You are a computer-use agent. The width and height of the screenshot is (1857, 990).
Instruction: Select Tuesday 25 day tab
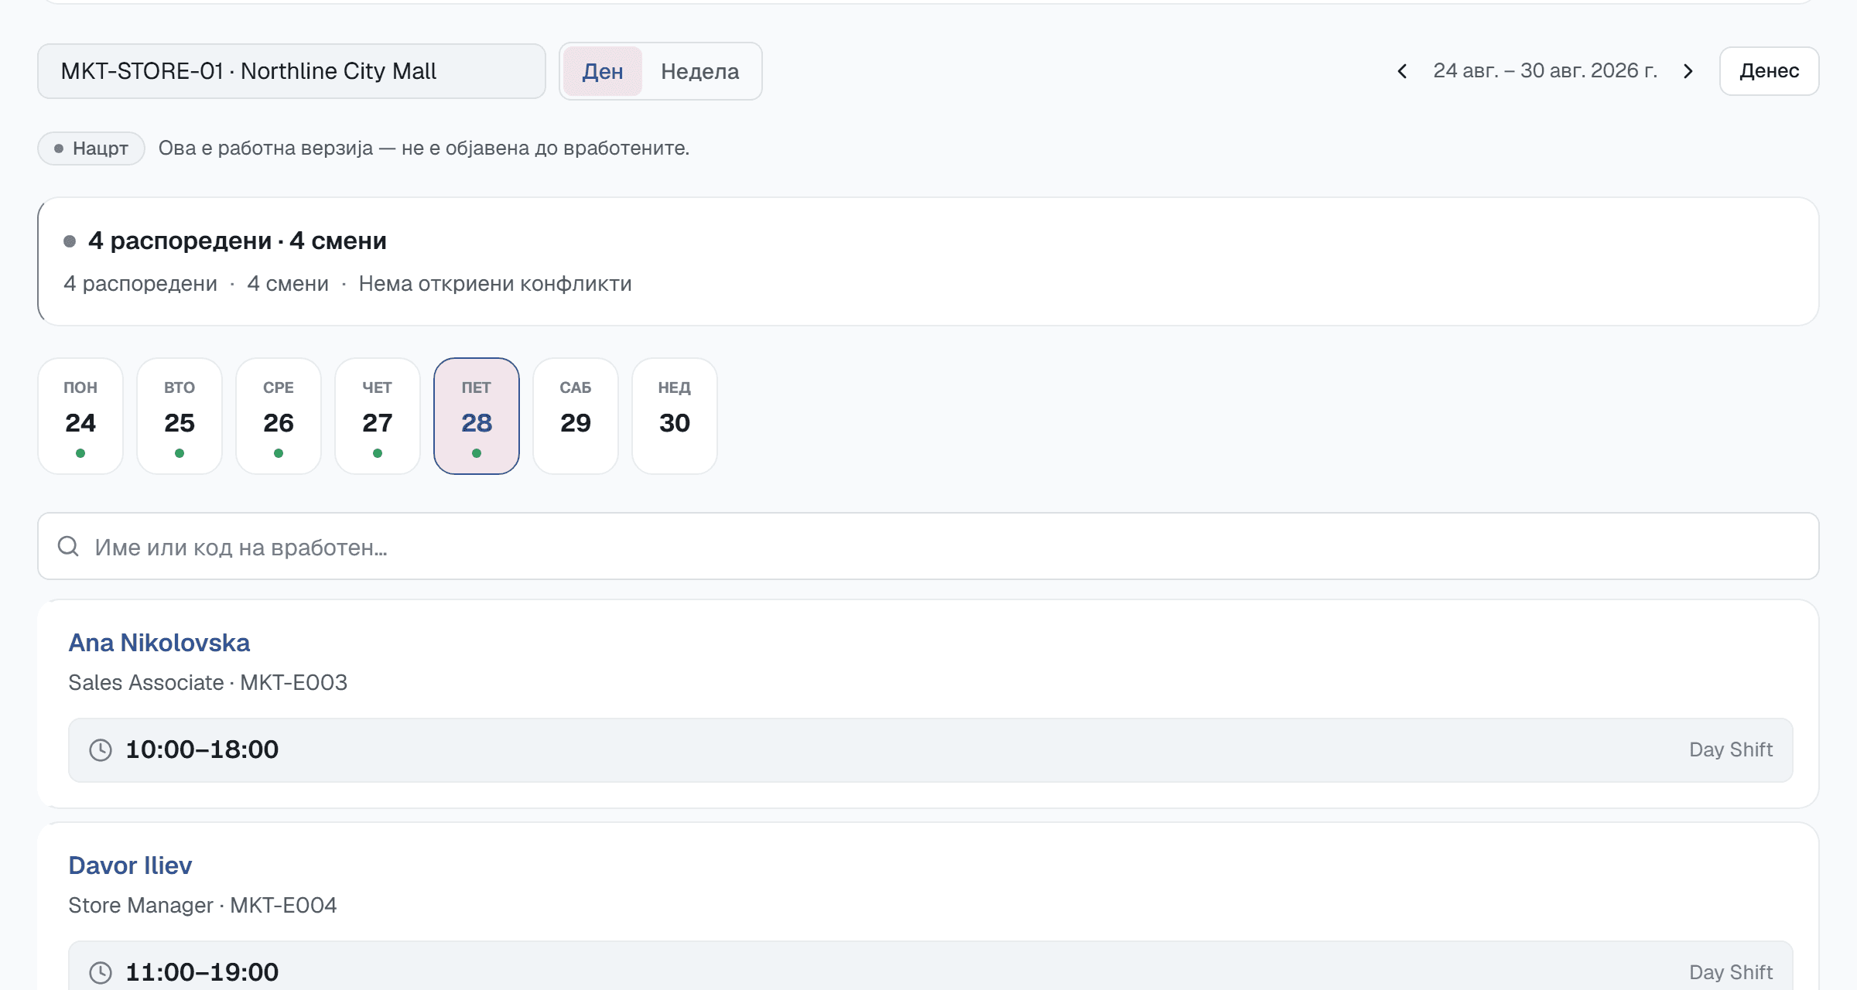pyautogui.click(x=180, y=416)
